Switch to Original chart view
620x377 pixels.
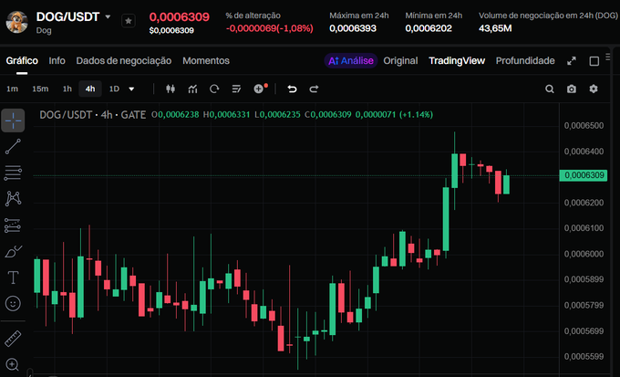click(x=400, y=60)
